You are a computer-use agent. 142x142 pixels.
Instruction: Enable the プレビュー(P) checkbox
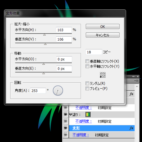(87, 89)
